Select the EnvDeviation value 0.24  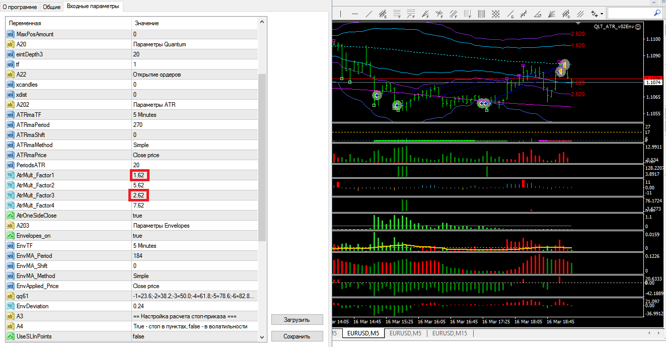tap(138, 306)
